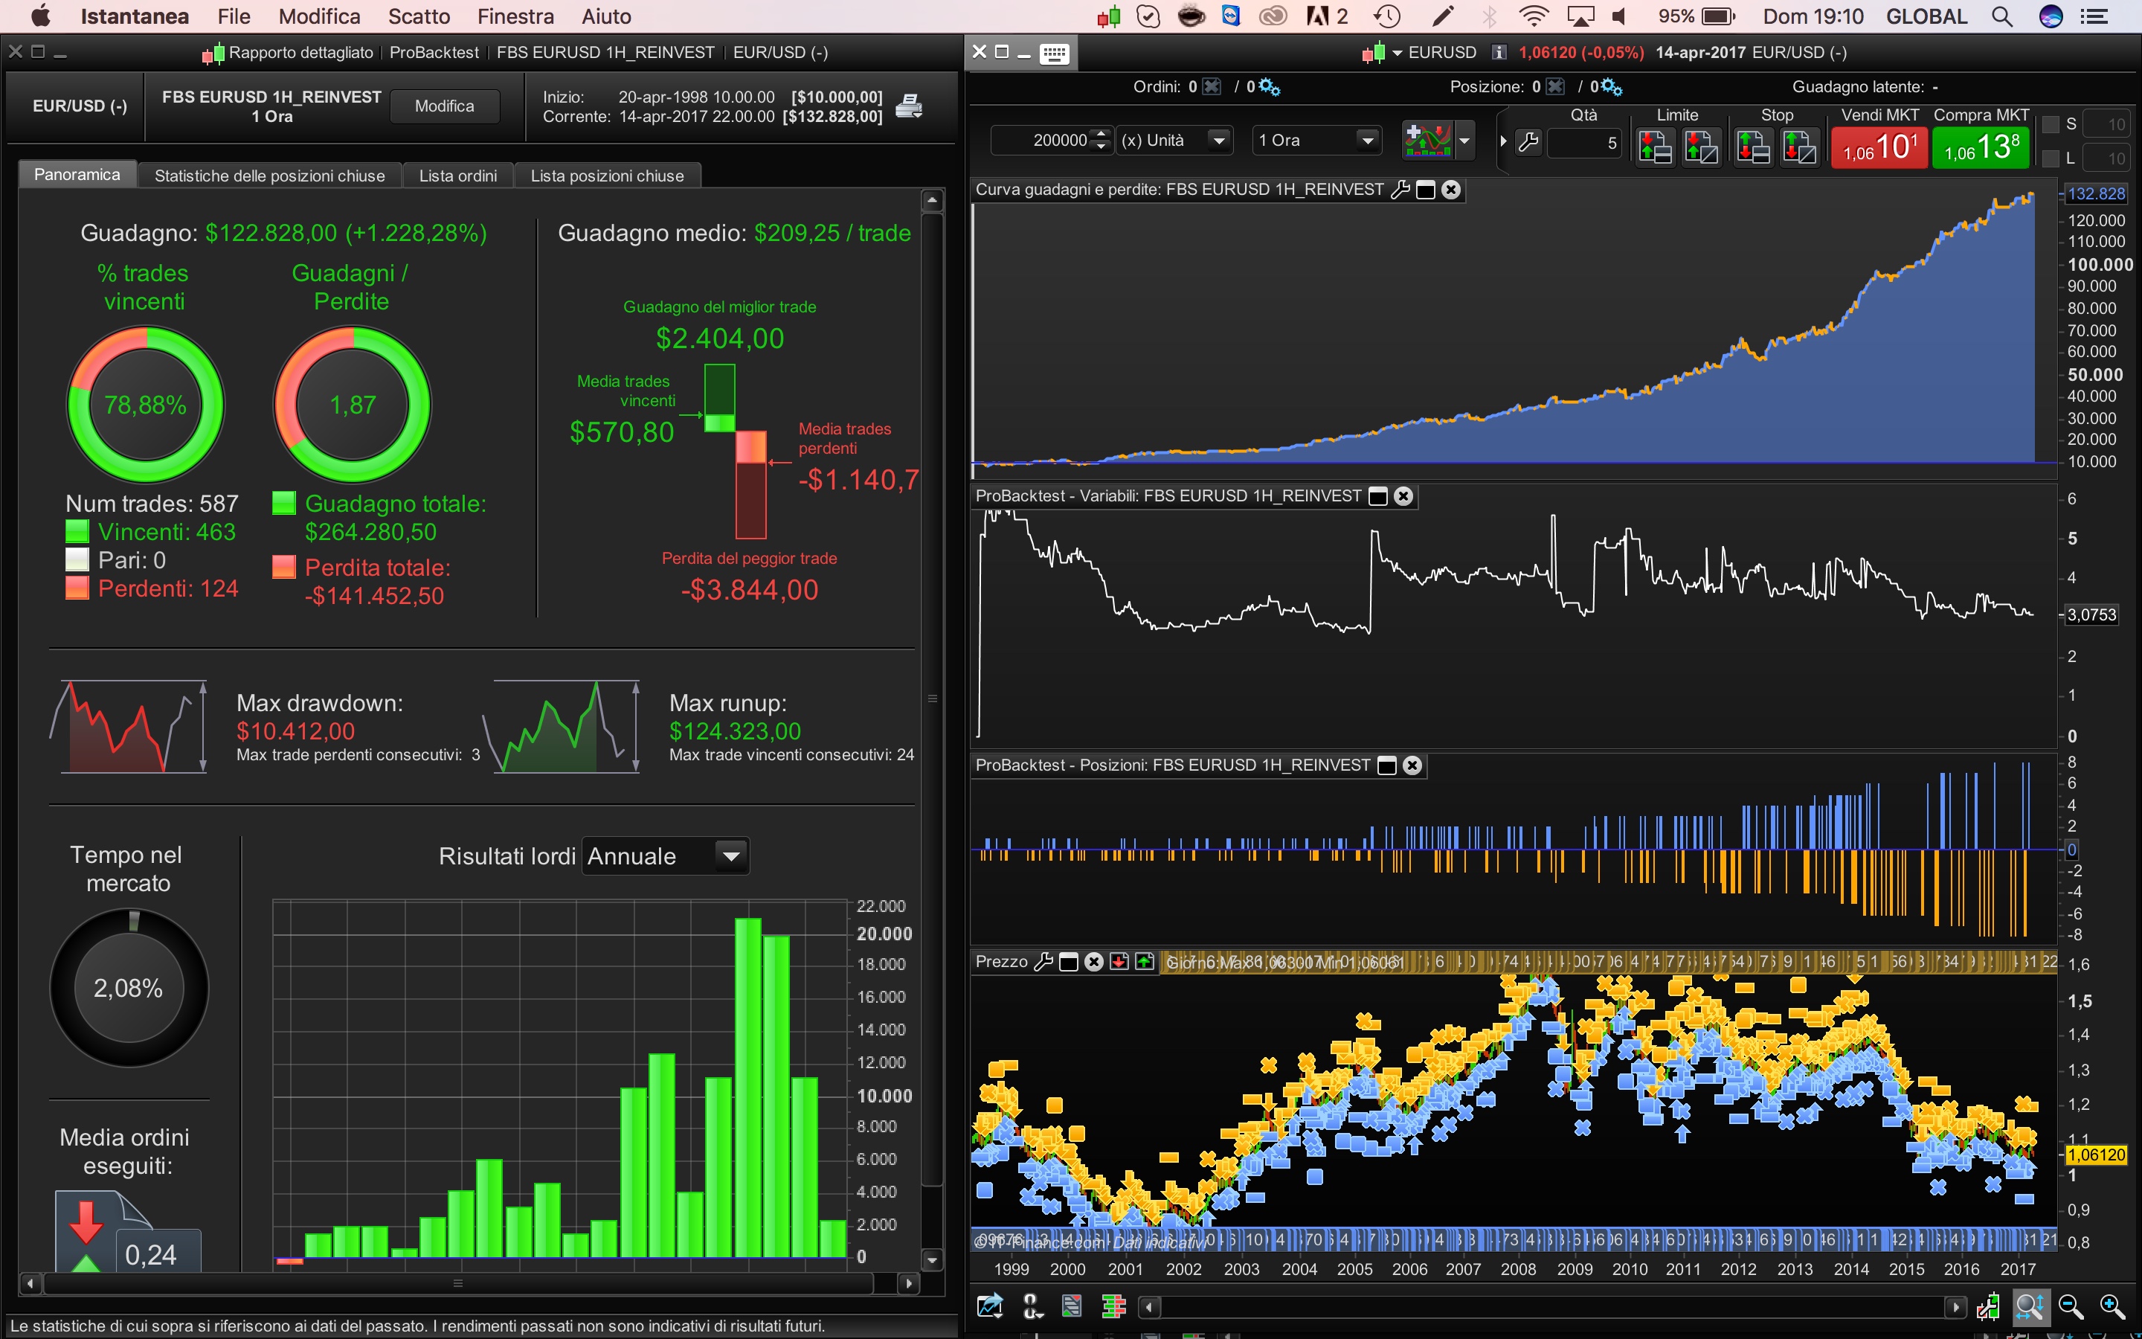The width and height of the screenshot is (2142, 1339).
Task: Open Statistiche delle posizioni chiuse tab
Action: pos(269,176)
